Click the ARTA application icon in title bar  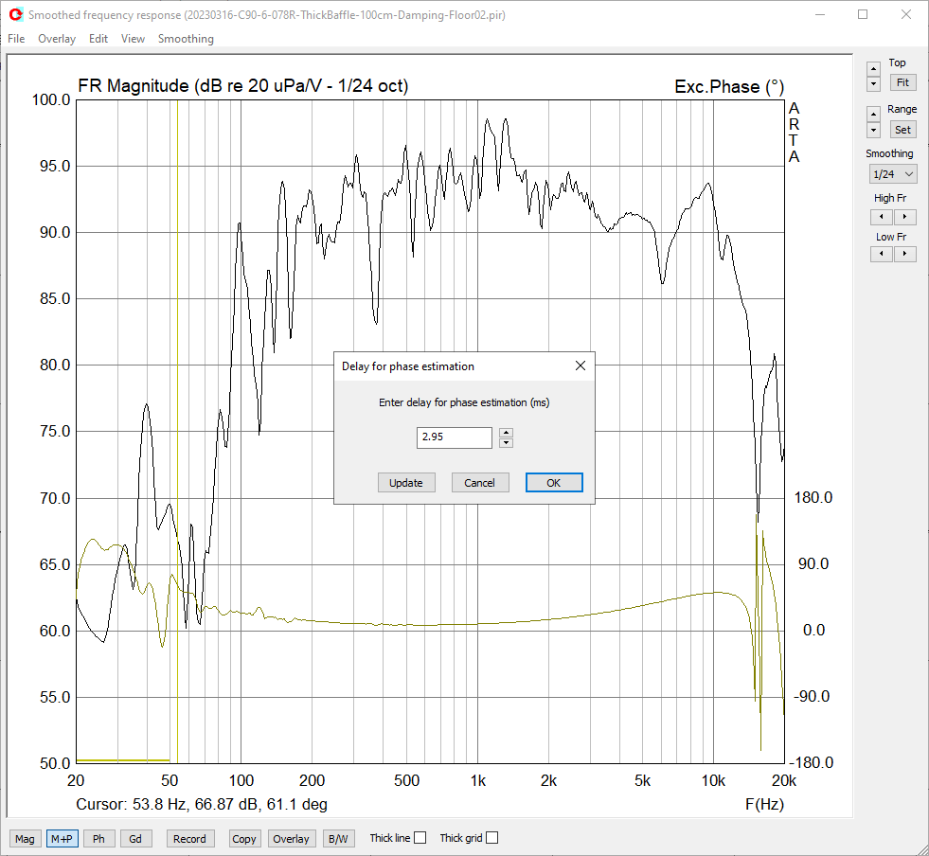(x=16, y=14)
